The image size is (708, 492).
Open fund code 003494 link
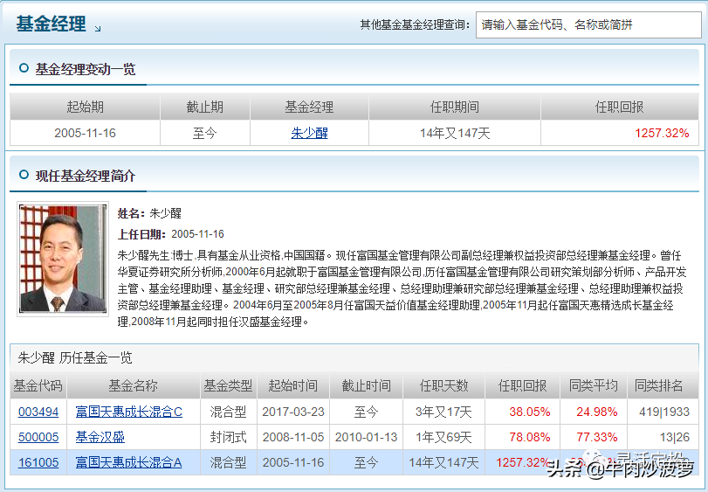(x=38, y=412)
